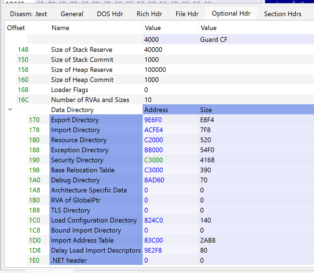The image size is (314, 273).
Task: Switch to the DOS Hdr tab
Action: pyautogui.click(x=110, y=14)
